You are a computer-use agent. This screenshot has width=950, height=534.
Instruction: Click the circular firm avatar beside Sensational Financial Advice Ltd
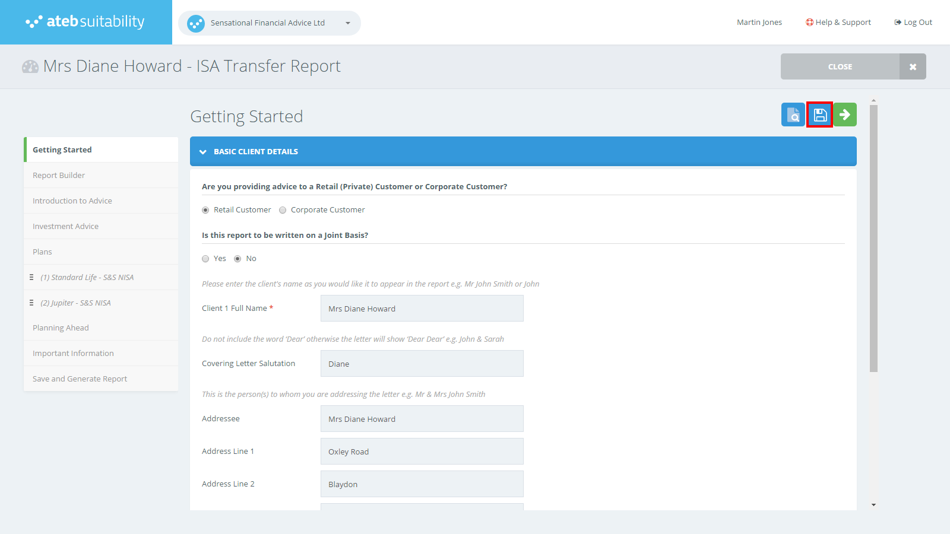[x=195, y=23]
